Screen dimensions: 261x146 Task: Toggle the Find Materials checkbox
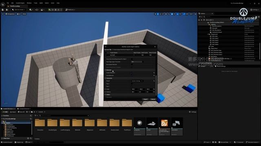tap(132, 75)
